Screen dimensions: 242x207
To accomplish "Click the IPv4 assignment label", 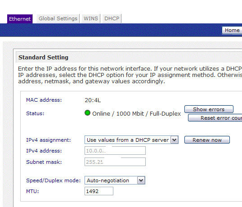I will [49, 140].
